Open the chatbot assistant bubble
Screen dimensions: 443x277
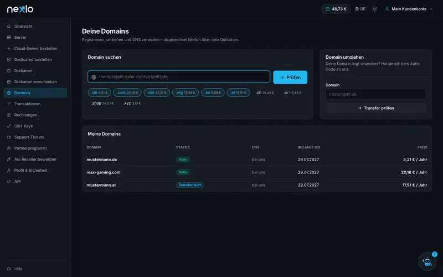click(x=427, y=261)
